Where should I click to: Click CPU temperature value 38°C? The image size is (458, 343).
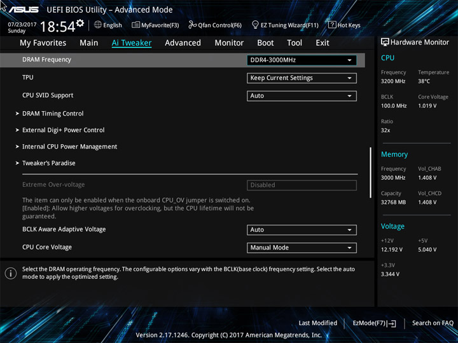[x=424, y=81]
